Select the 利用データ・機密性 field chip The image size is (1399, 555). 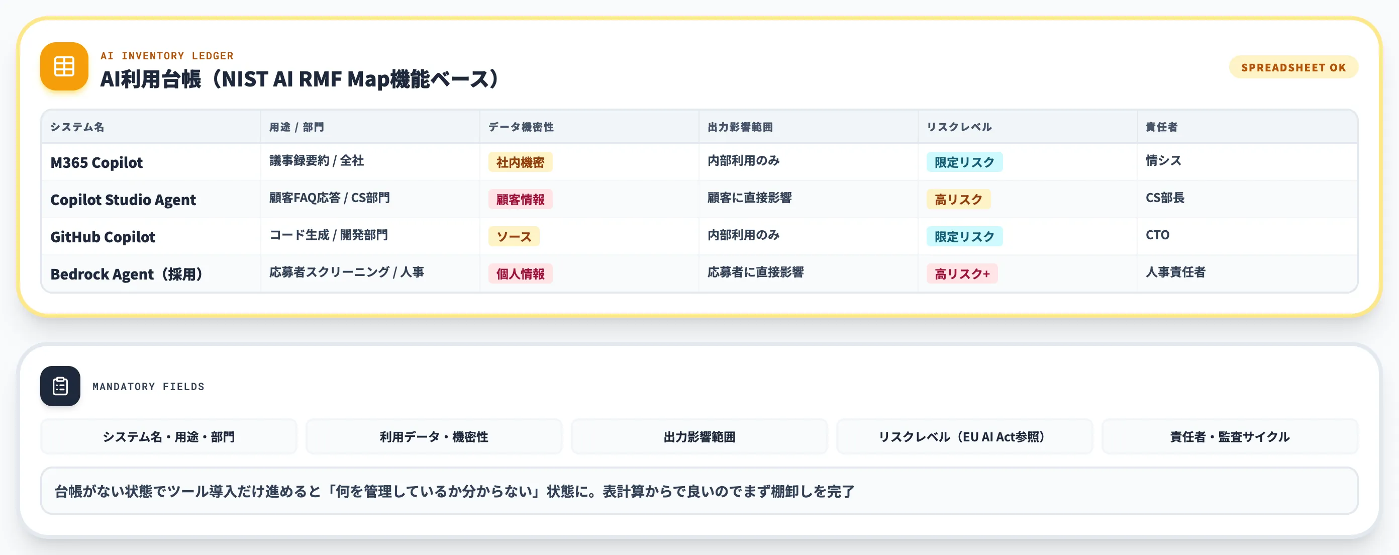(434, 436)
